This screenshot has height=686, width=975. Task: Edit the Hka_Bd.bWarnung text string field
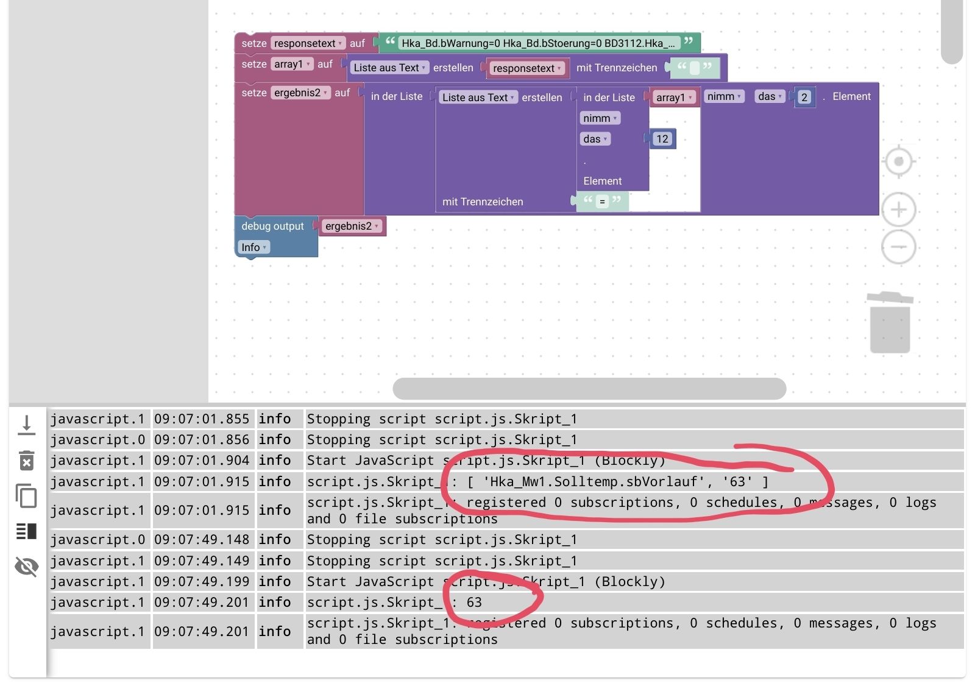point(539,43)
